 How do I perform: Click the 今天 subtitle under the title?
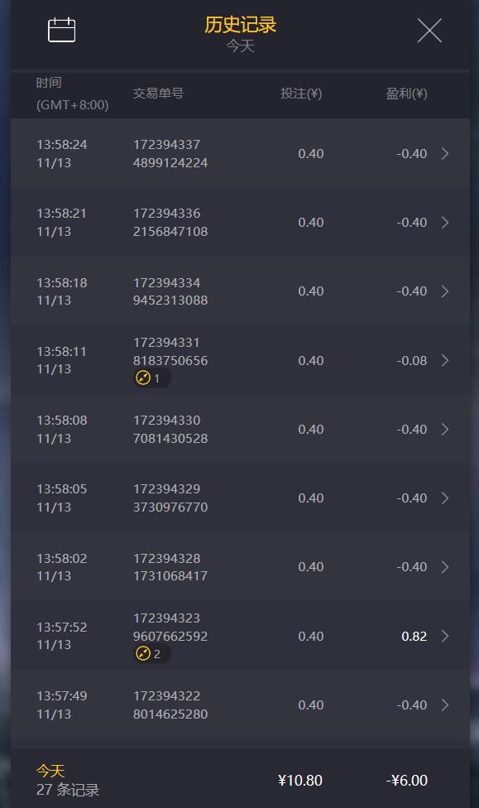(x=241, y=46)
